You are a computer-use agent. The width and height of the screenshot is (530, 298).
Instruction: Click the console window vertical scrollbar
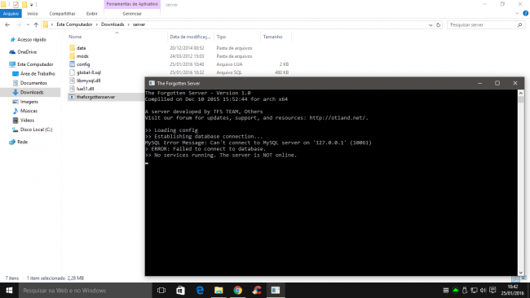[x=521, y=182]
